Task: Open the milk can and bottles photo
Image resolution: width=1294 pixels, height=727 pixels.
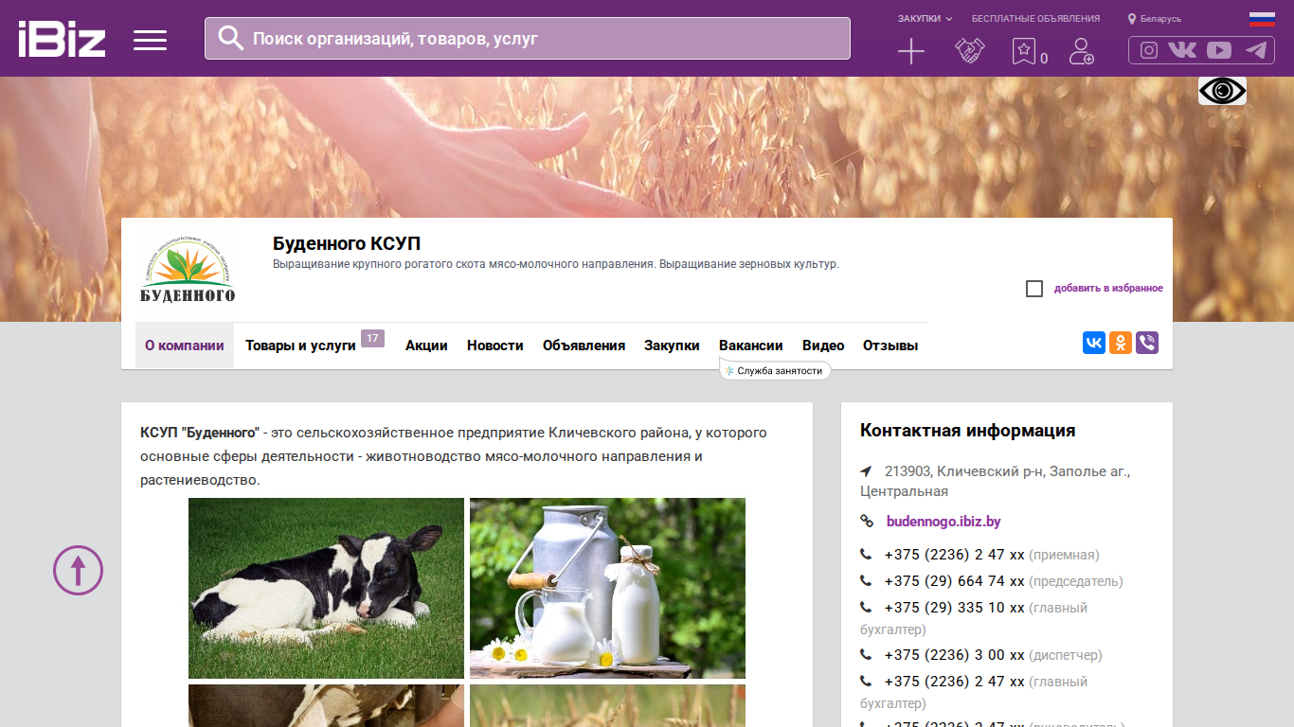Action: coord(607,588)
